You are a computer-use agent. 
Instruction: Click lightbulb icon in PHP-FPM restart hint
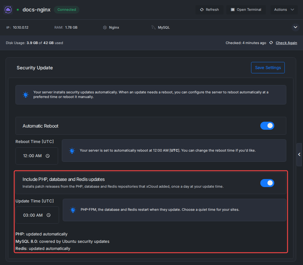coord(73,210)
